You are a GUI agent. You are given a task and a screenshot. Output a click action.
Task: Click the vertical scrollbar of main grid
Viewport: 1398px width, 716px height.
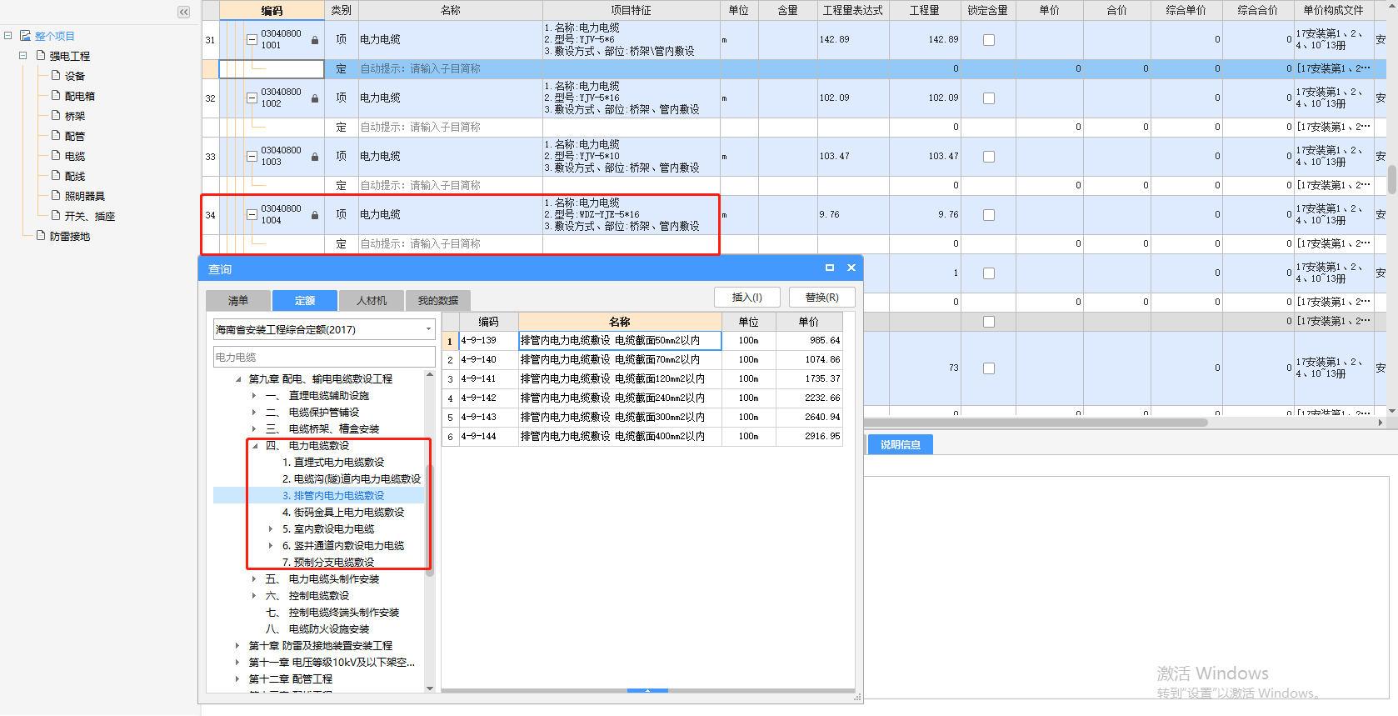(x=1392, y=179)
